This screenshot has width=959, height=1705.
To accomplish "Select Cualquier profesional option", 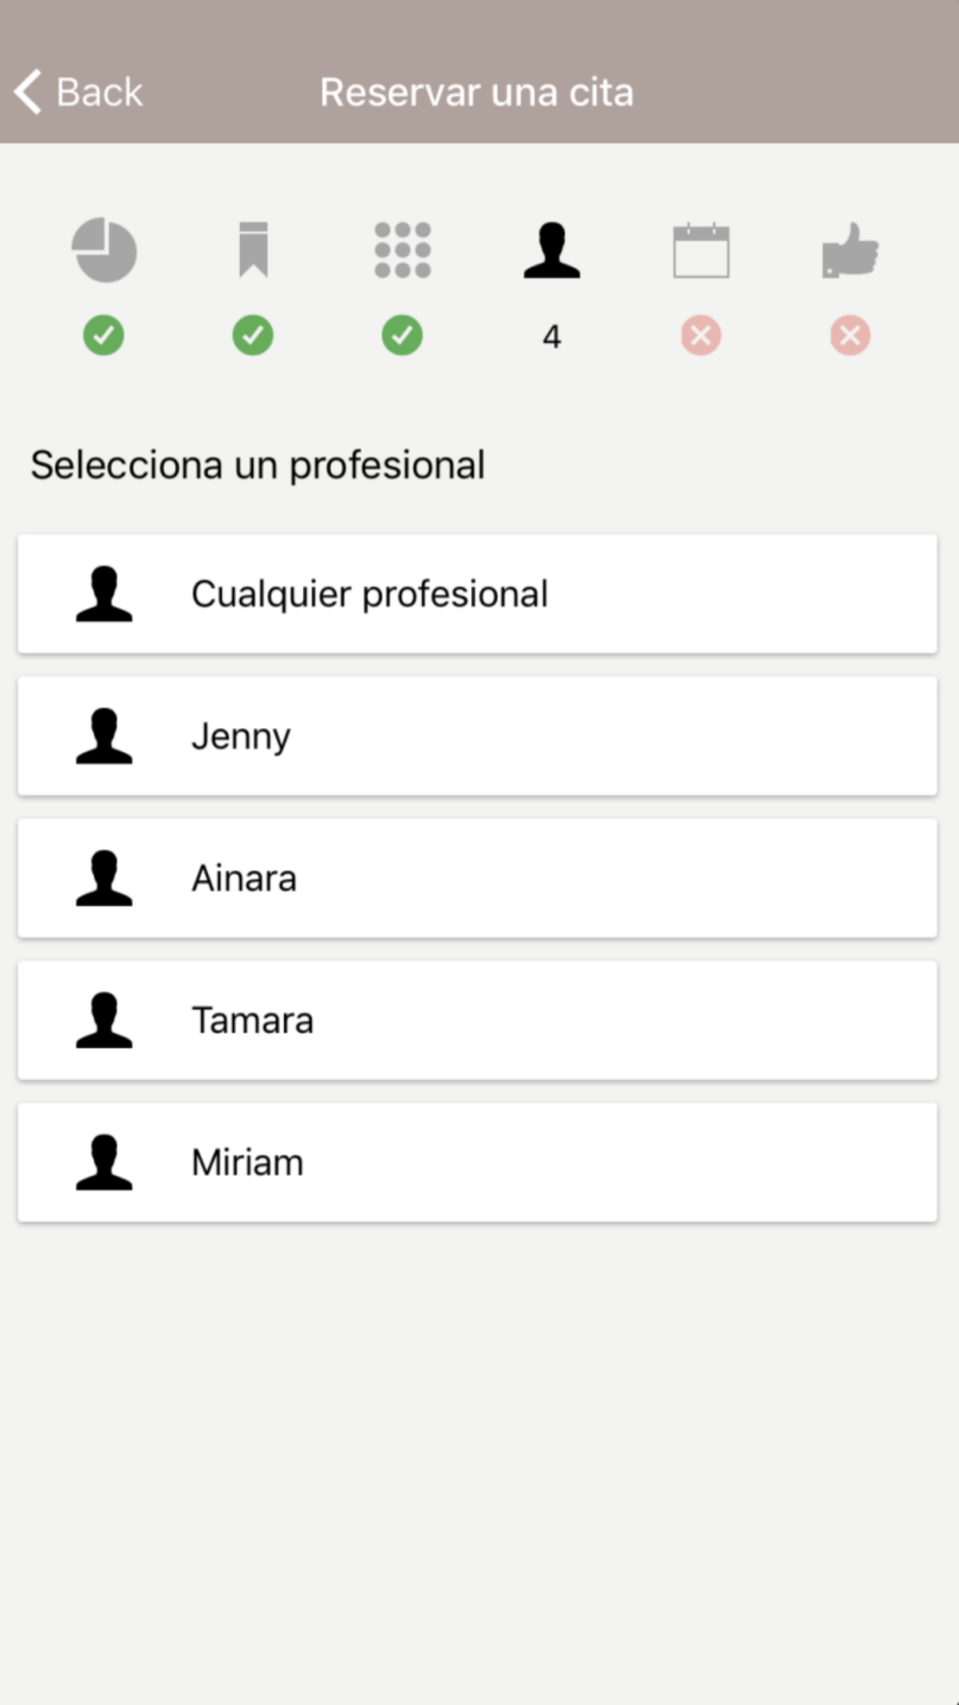I will [x=478, y=595].
